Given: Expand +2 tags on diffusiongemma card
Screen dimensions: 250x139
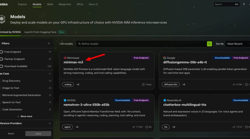Looking at the screenshot, I should [184, 84].
